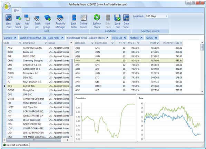The height and width of the screenshot is (149, 206).
Task: Select the ANF / JCG pair row
Action: (x=128, y=90)
